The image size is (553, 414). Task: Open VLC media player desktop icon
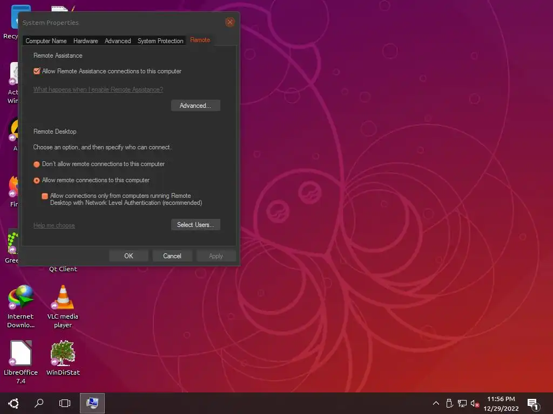(x=63, y=306)
